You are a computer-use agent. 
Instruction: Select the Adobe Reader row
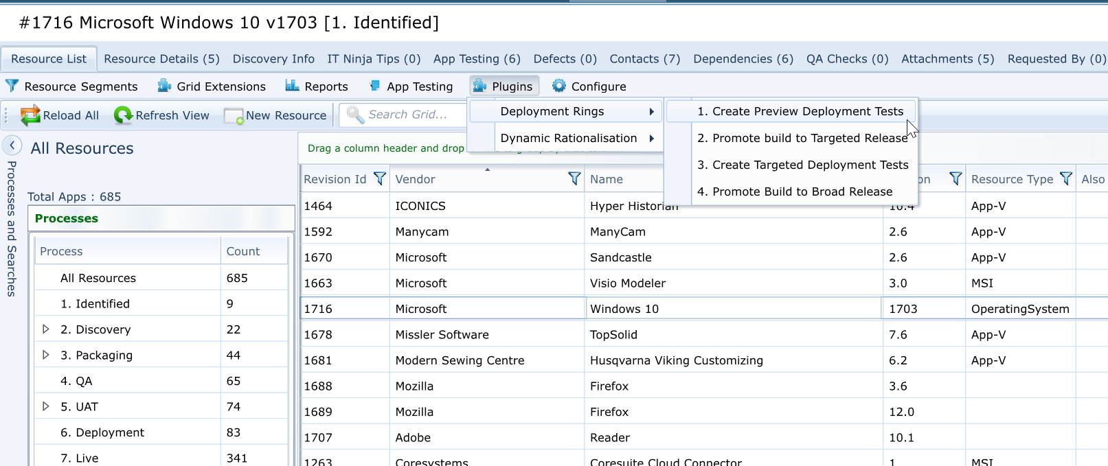tap(704, 437)
